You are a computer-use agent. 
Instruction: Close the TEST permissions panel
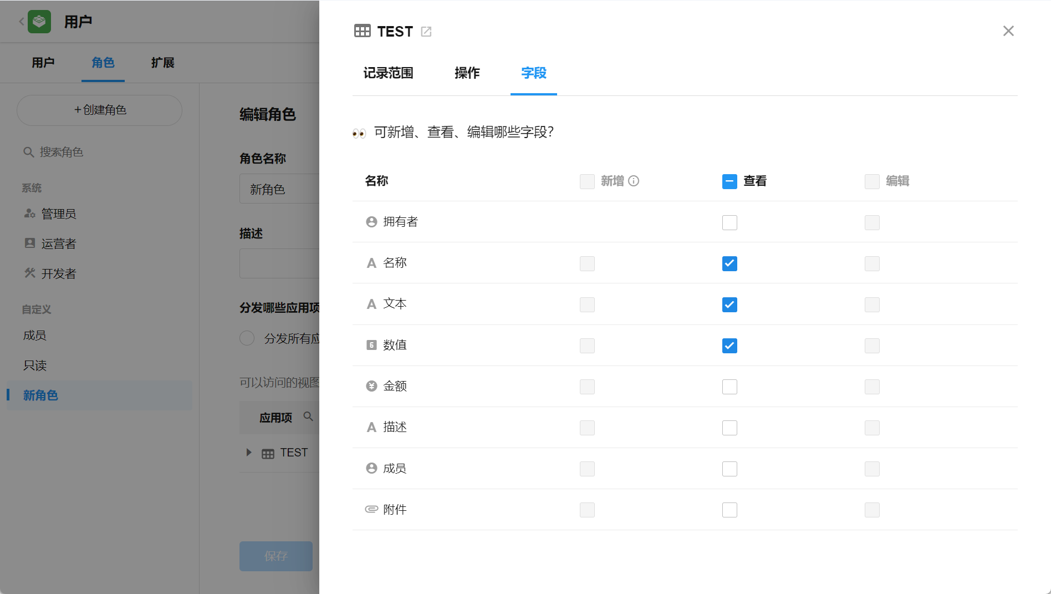coord(1008,31)
